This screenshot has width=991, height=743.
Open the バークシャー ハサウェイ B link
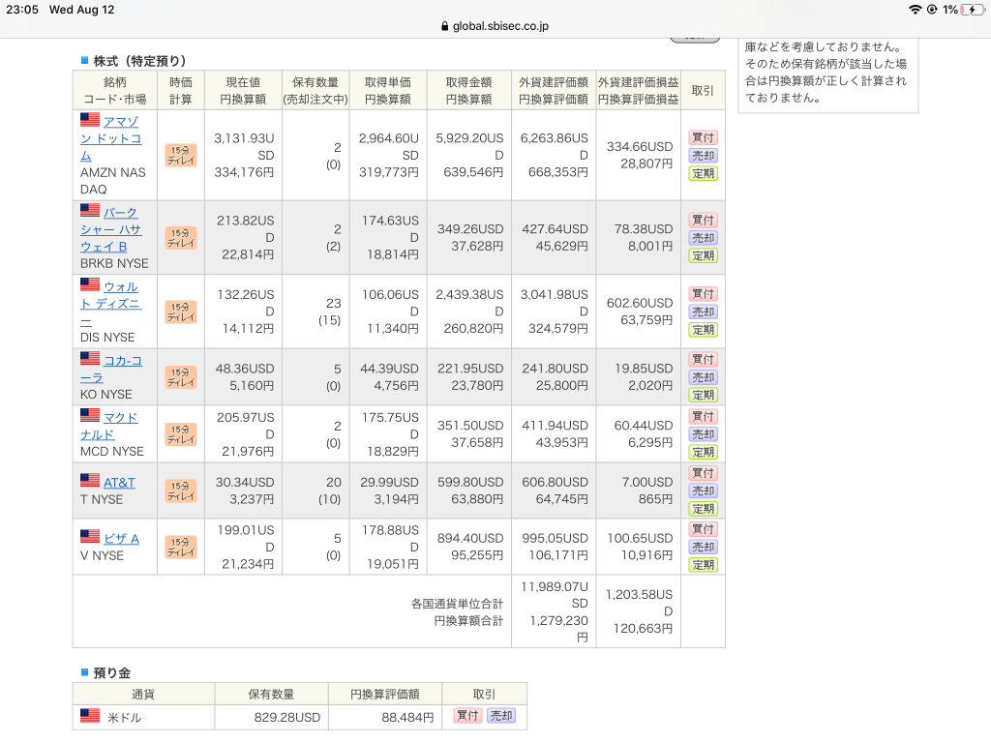point(111,229)
